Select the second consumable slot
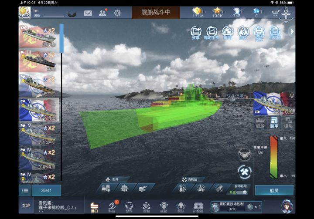This screenshot has width=314, height=219. 201,188
